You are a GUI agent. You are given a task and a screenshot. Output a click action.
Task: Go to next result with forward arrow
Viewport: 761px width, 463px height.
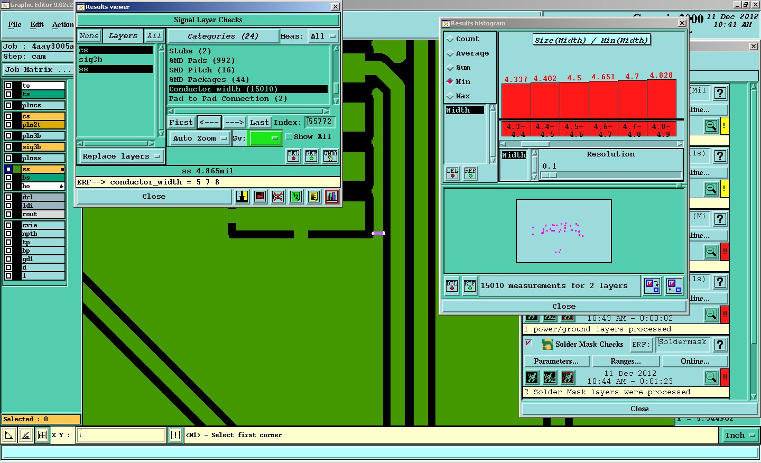(234, 123)
